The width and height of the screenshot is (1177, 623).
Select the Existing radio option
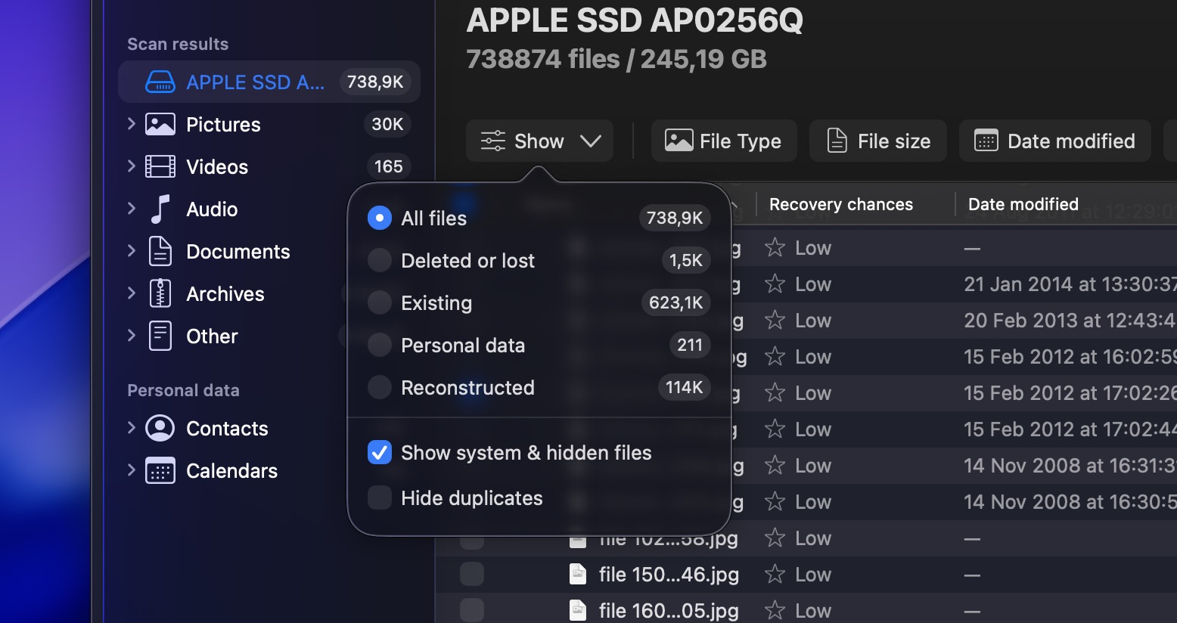point(379,302)
